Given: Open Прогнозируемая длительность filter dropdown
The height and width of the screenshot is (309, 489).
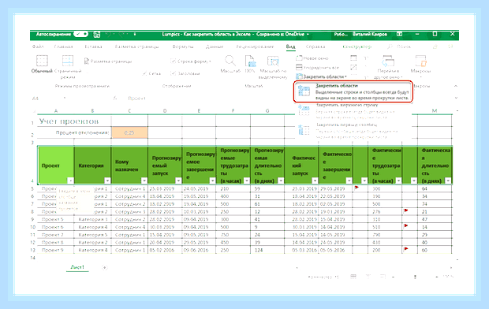Looking at the screenshot, I should [281, 181].
